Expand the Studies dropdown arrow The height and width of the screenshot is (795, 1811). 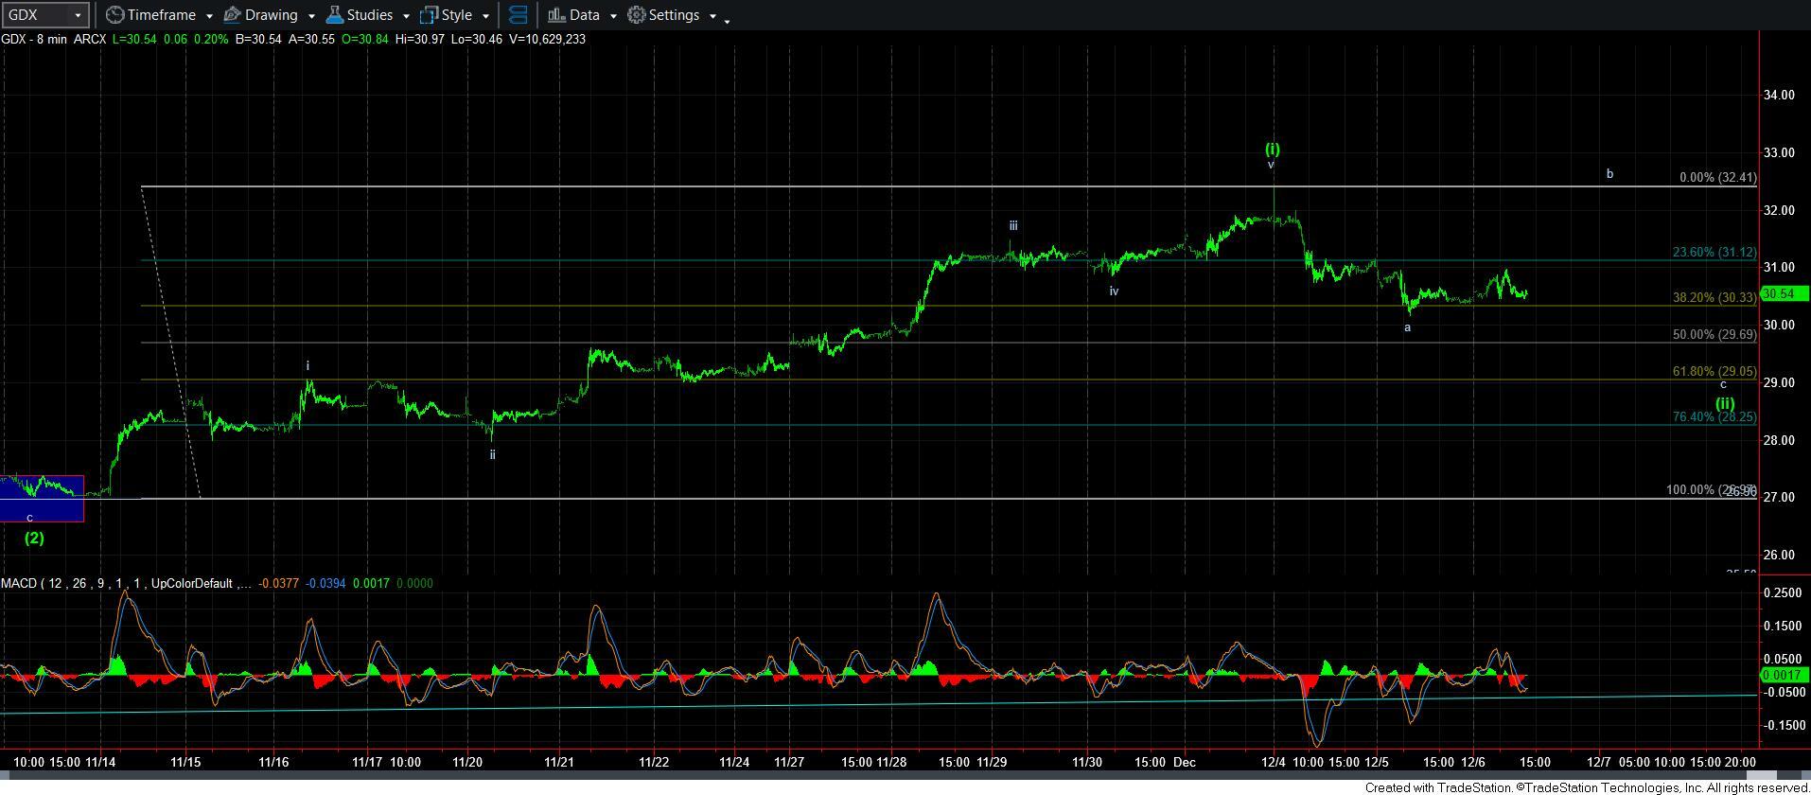[406, 16]
